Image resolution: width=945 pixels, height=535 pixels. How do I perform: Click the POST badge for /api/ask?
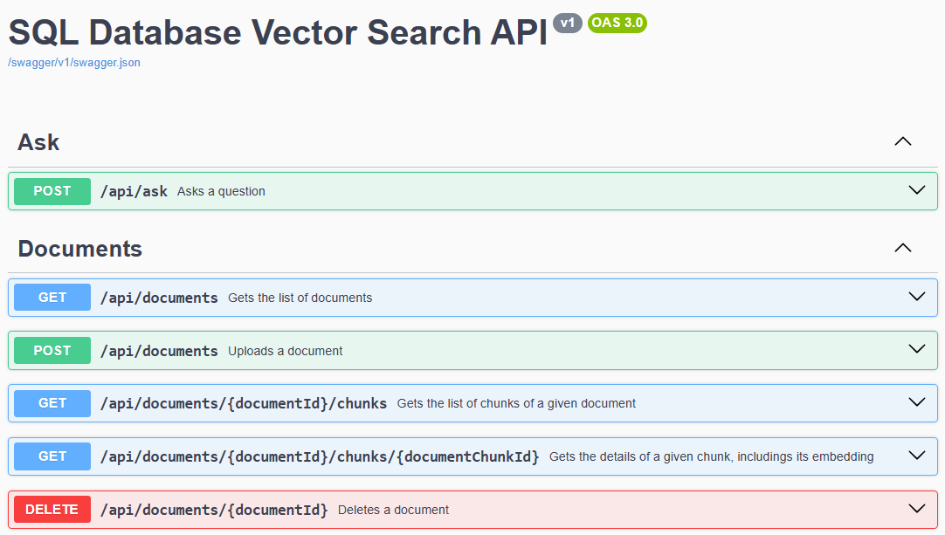(52, 191)
